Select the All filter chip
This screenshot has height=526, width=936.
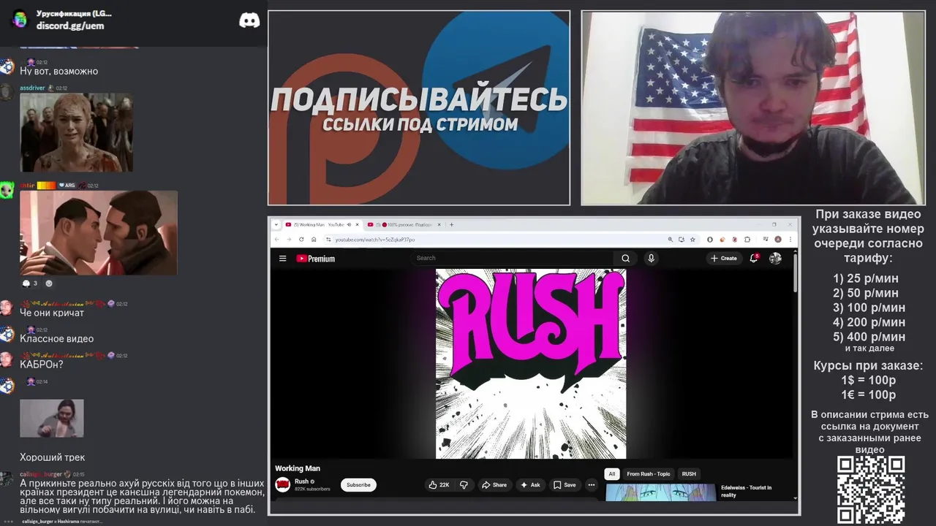pyautogui.click(x=612, y=473)
